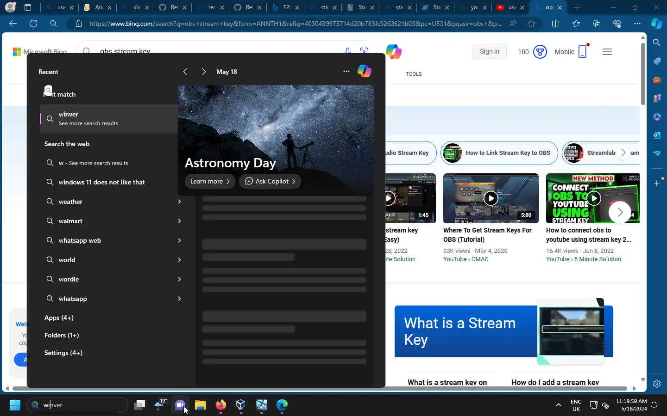Expand the Settings (4+) results group
The image size is (667, 416).
[x=63, y=353]
